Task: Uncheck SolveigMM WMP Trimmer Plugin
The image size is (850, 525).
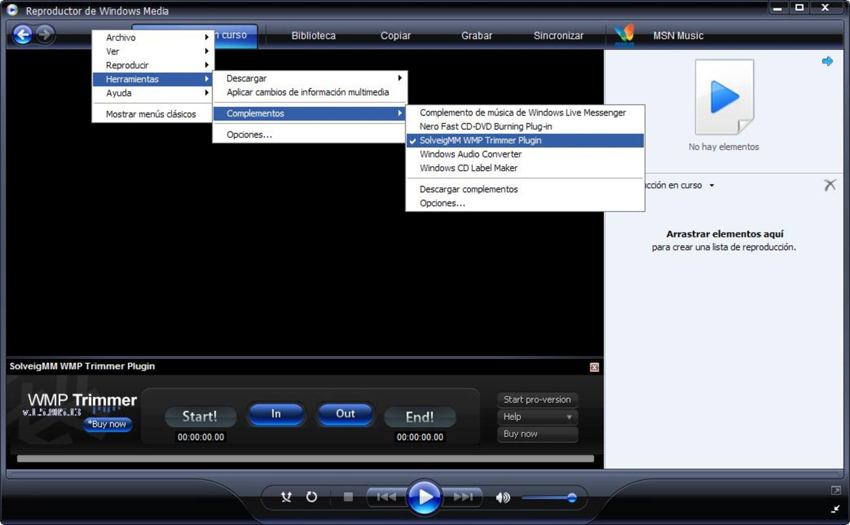Action: 525,140
